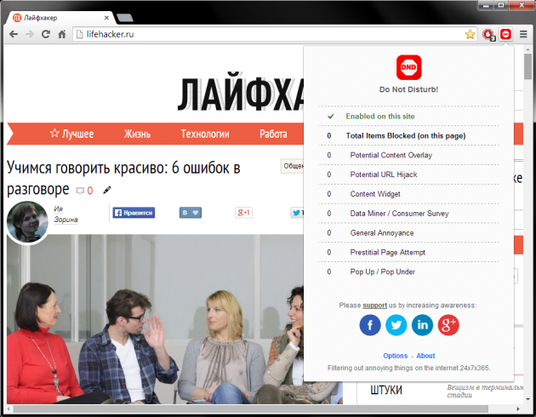Click the Pop Up / Pop Under row
536x417 pixels.
coord(409,272)
